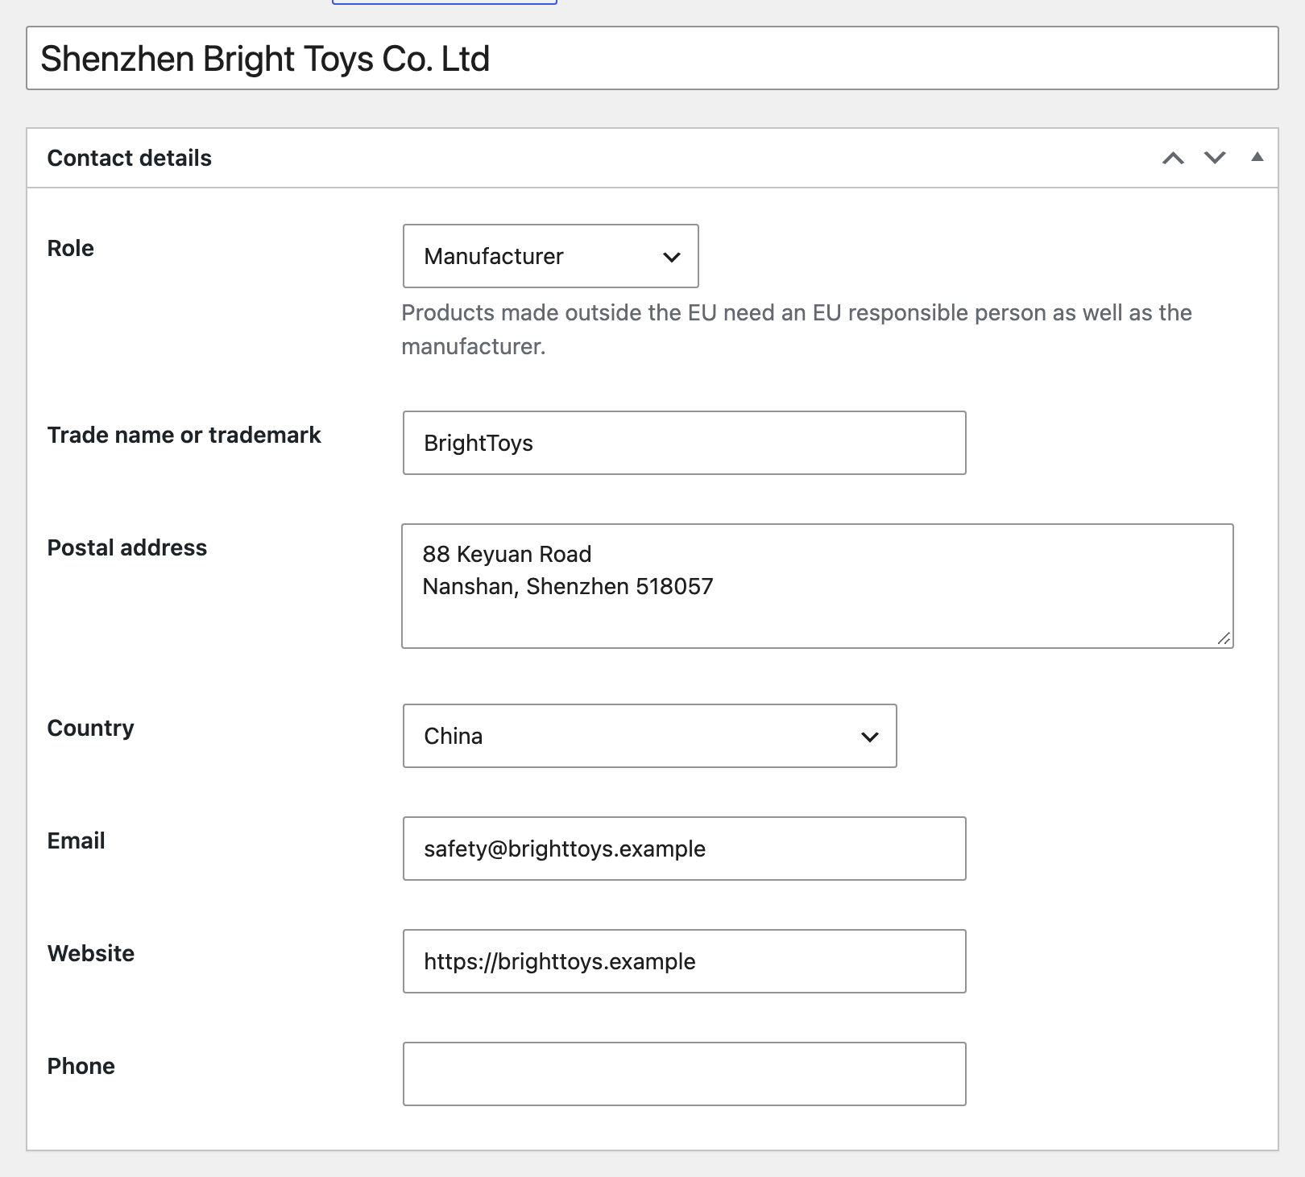This screenshot has width=1305, height=1177.
Task: Move Contact details panel down
Action: point(1215,158)
